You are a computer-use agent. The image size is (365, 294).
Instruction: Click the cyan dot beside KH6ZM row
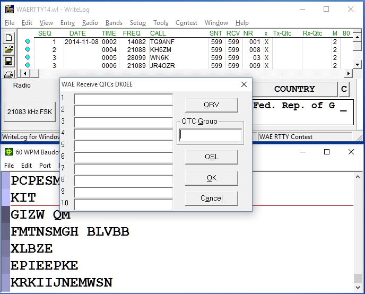coord(28,49)
